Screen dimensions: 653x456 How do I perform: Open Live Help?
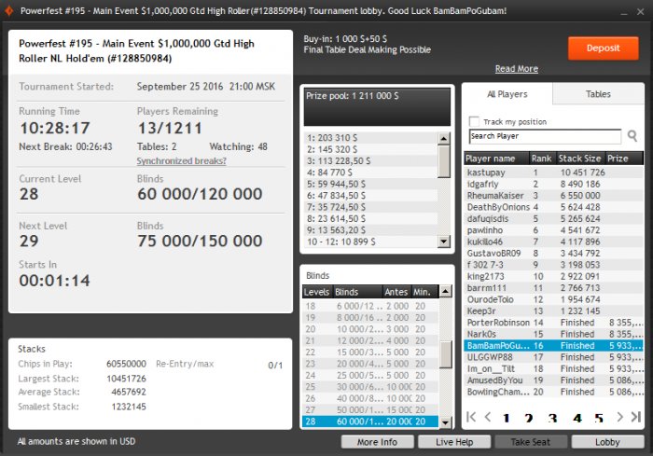pyautogui.click(x=454, y=442)
